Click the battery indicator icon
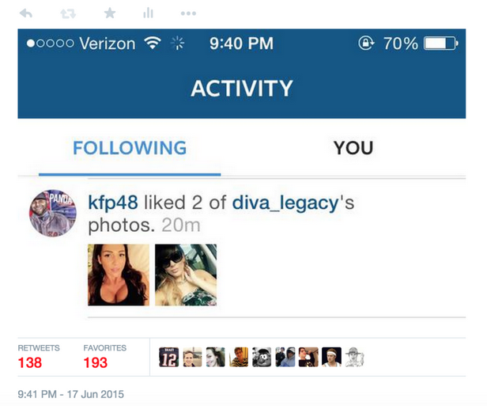487x417 pixels. 441,44
